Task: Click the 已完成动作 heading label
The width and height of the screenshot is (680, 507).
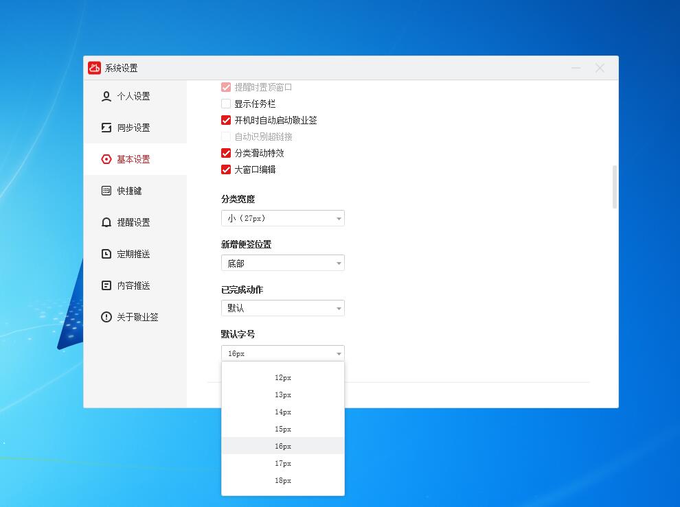Action: 242,290
